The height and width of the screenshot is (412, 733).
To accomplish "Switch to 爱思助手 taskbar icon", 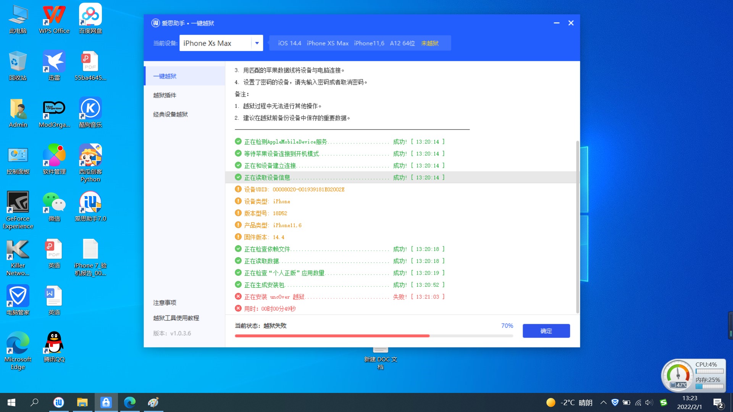I will coord(59,402).
